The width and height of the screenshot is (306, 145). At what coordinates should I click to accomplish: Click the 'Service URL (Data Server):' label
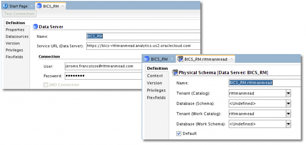tap(60, 46)
